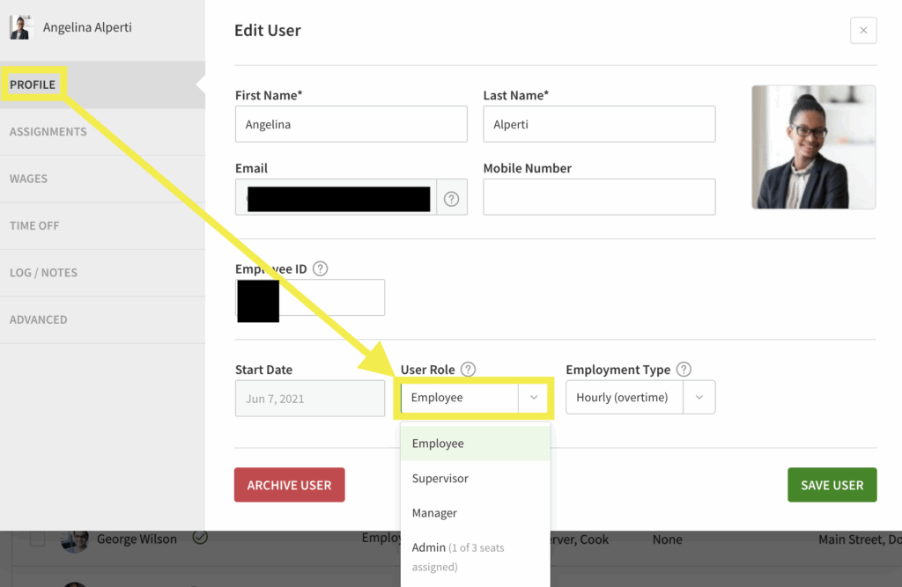
Task: Expand the User Role dropdown arrow
Action: tap(533, 398)
